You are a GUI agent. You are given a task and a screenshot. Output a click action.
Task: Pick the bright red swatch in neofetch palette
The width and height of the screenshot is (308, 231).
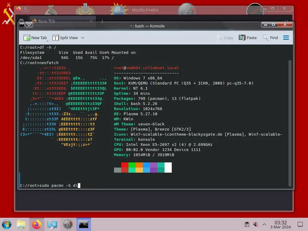click(125, 165)
